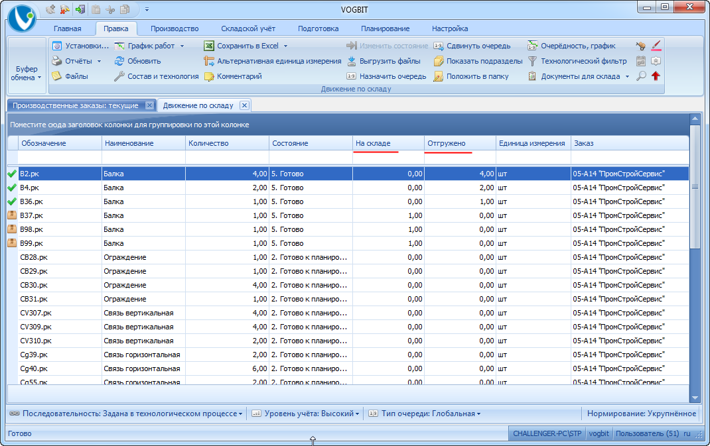Click the Показать подразделы icon
This screenshot has height=446, width=710.
point(439,61)
